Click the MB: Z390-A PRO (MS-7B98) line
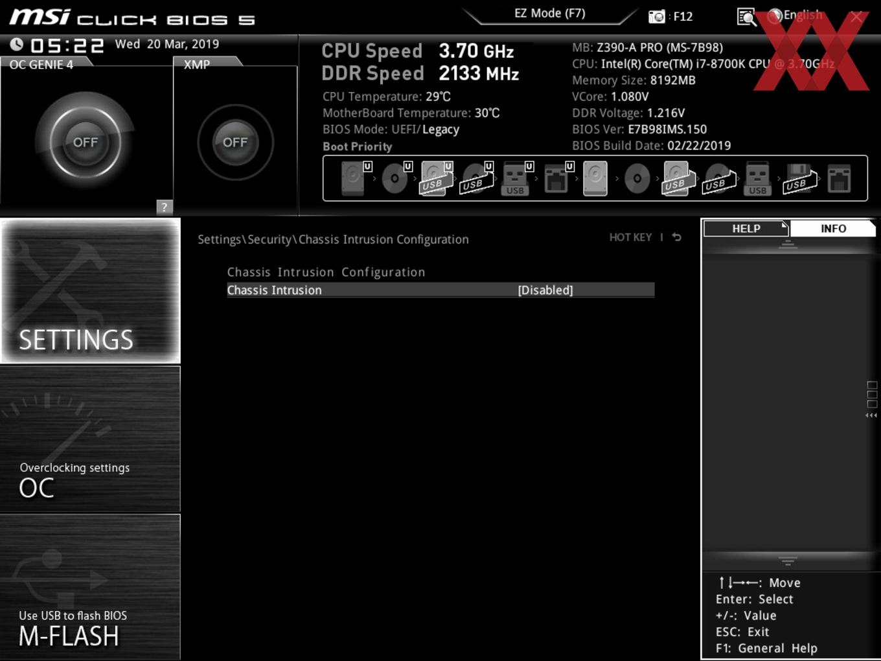 pyautogui.click(x=647, y=47)
